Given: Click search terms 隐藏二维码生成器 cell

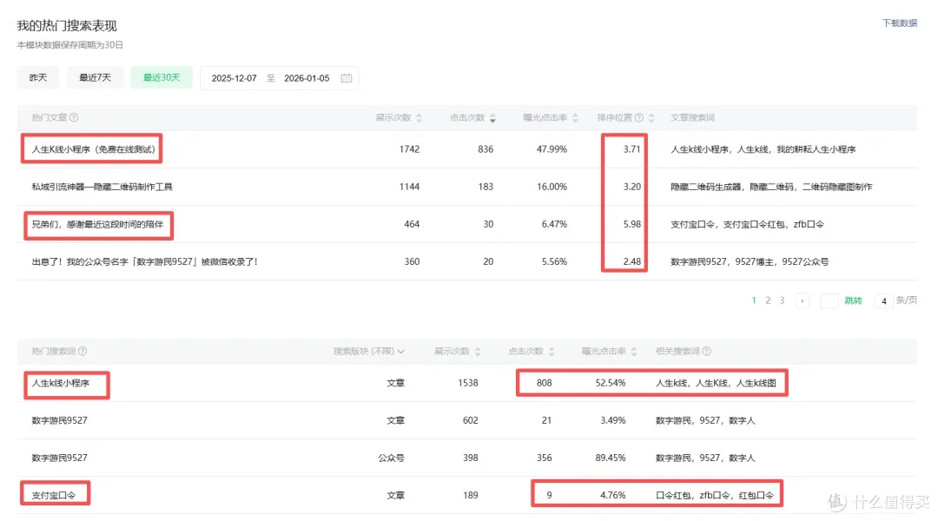Looking at the screenshot, I should 771,188.
